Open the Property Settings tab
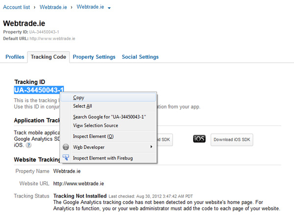This screenshot has width=294, height=223. coord(94,57)
